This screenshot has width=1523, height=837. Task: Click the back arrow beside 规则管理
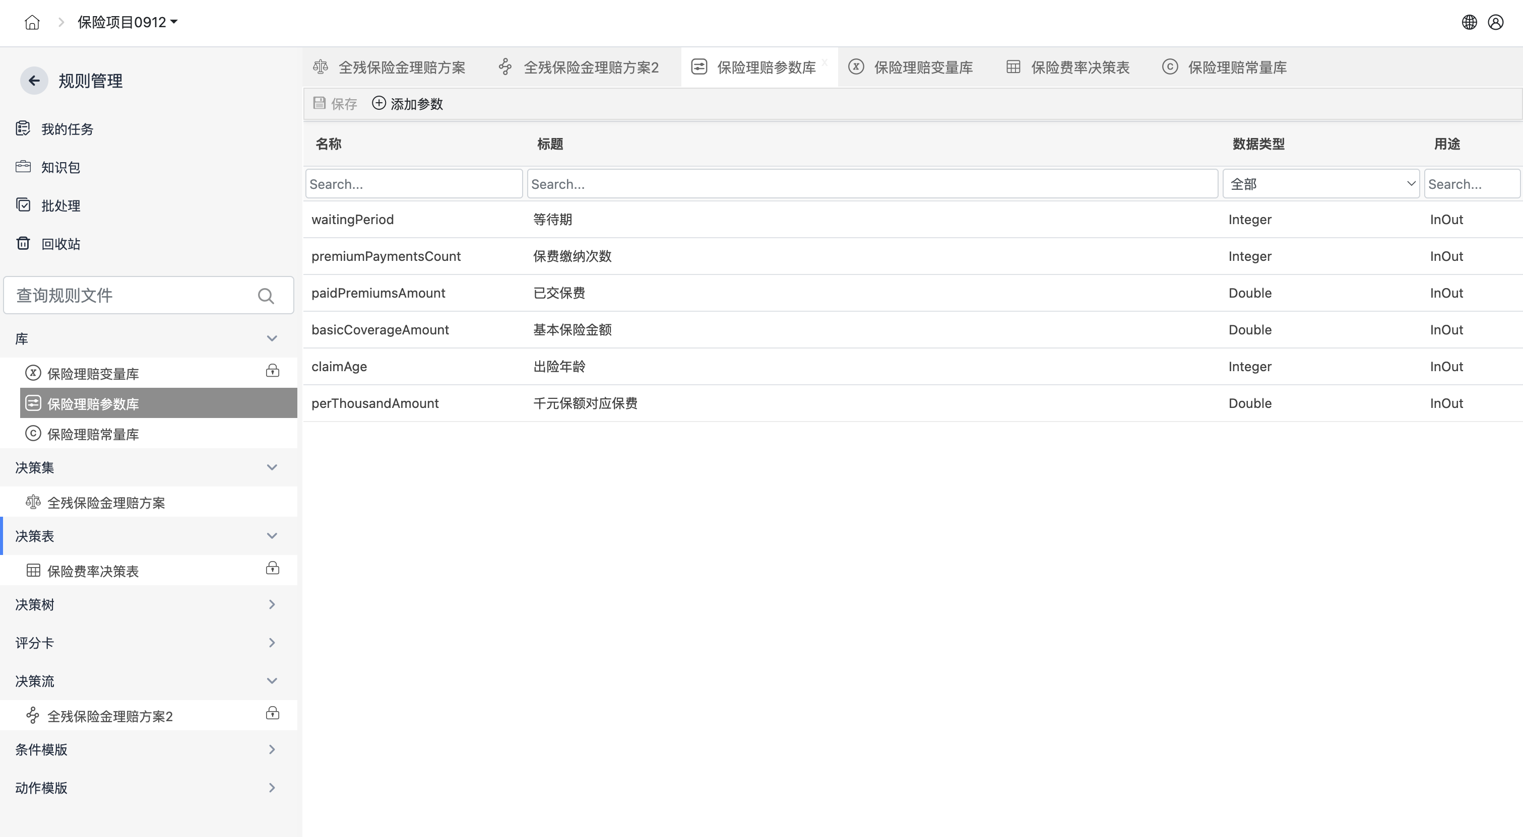tap(34, 81)
